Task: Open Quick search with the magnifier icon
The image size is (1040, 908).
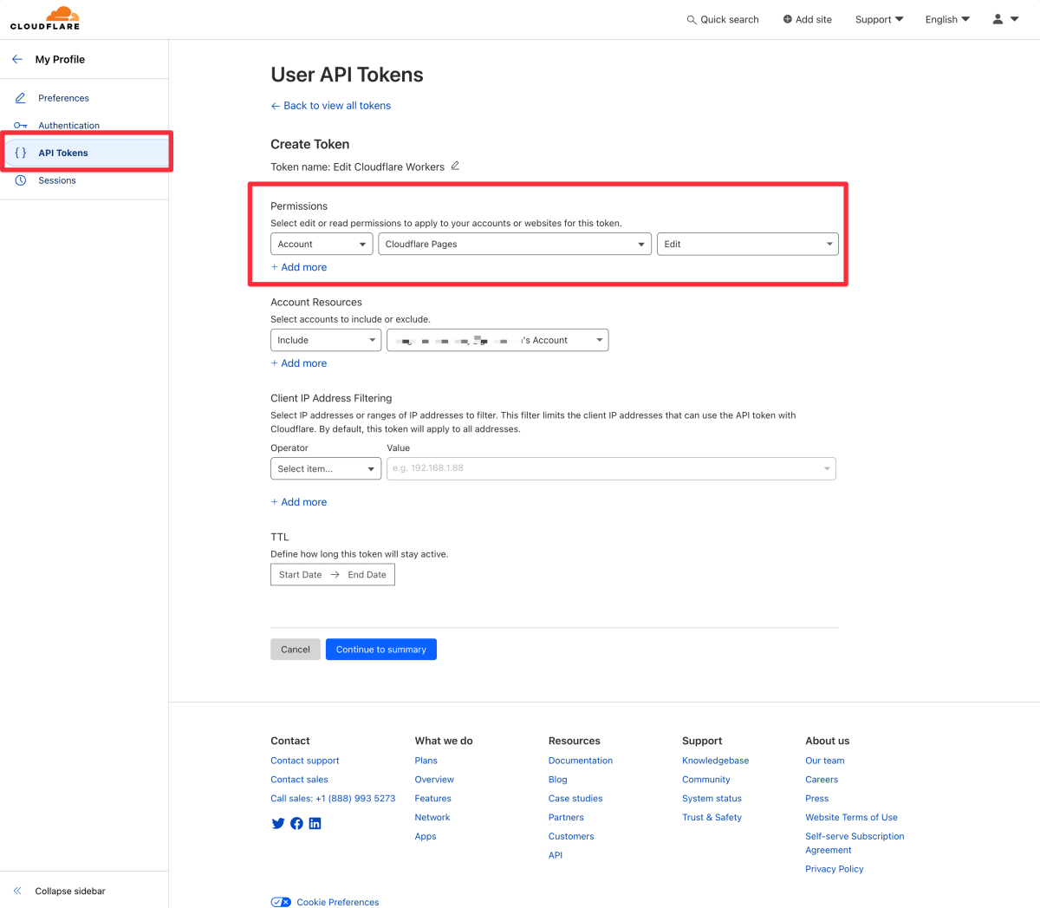Action: click(x=691, y=18)
